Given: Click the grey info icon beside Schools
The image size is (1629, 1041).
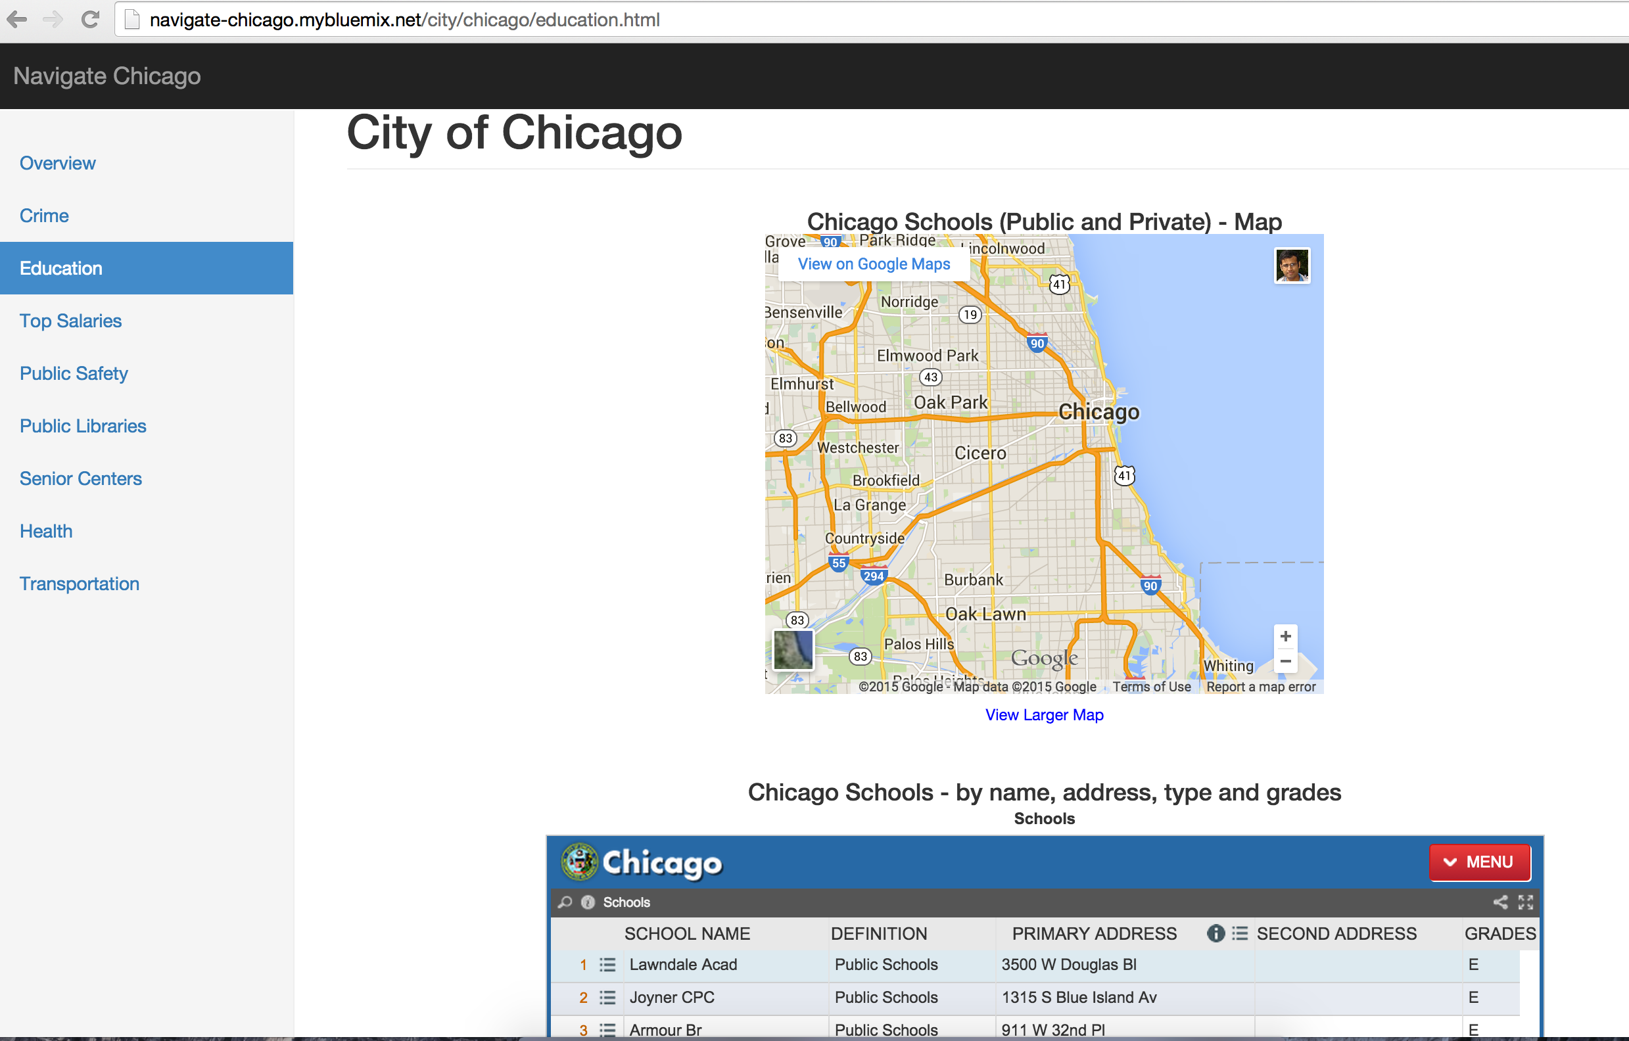Looking at the screenshot, I should pos(588,902).
